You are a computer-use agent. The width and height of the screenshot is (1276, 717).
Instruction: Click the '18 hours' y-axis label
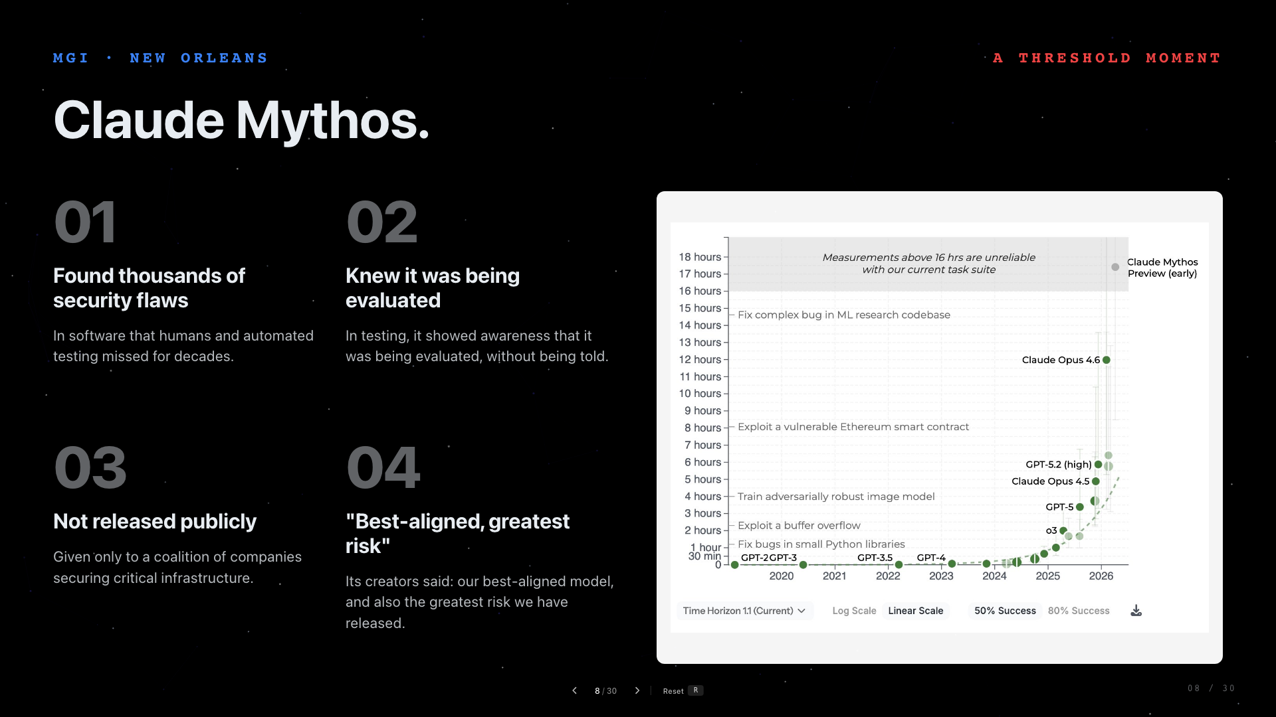point(700,257)
